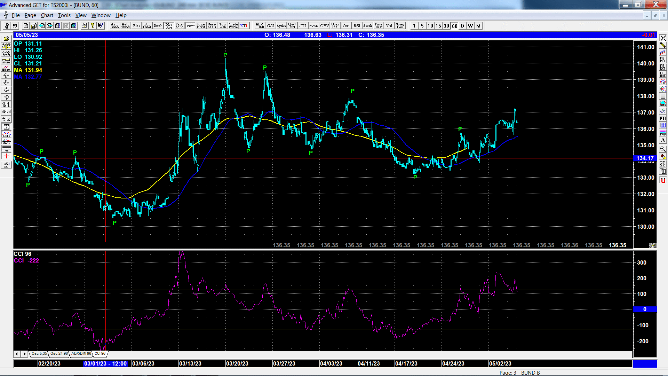
Task: Switch to Daily (D) timeframe
Action: click(x=462, y=26)
